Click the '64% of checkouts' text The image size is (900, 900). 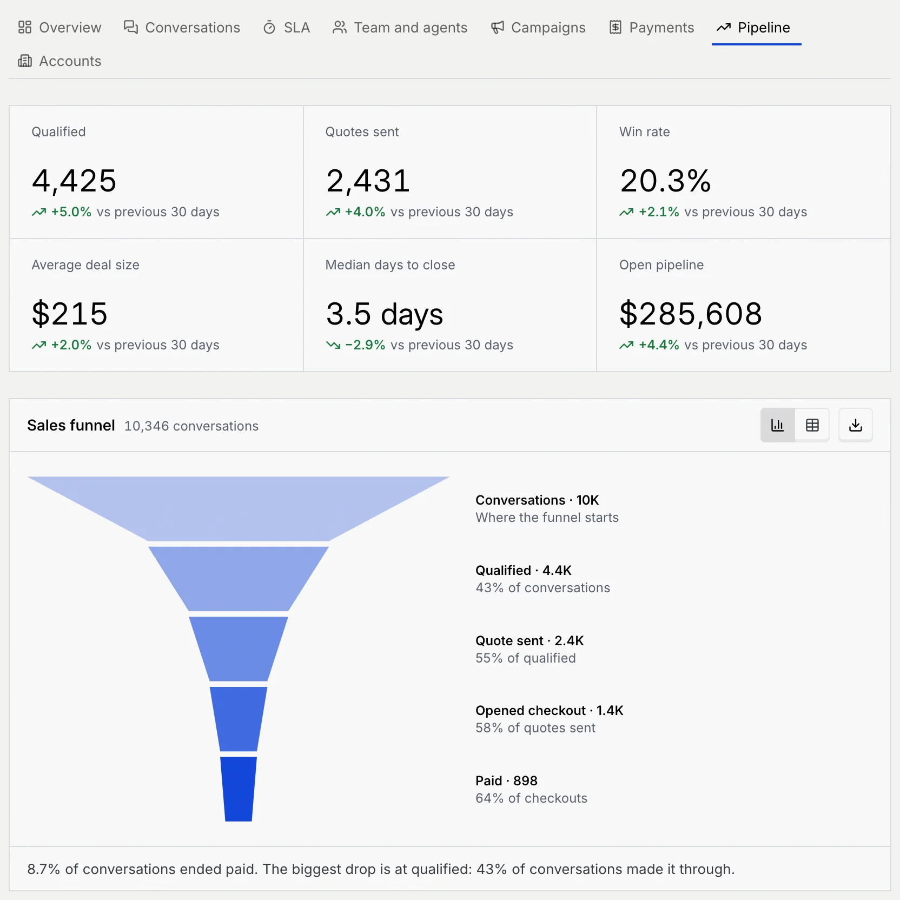point(531,798)
